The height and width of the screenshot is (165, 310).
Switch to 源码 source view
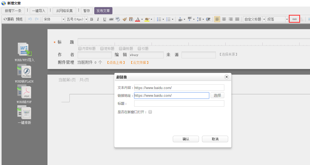9,19
